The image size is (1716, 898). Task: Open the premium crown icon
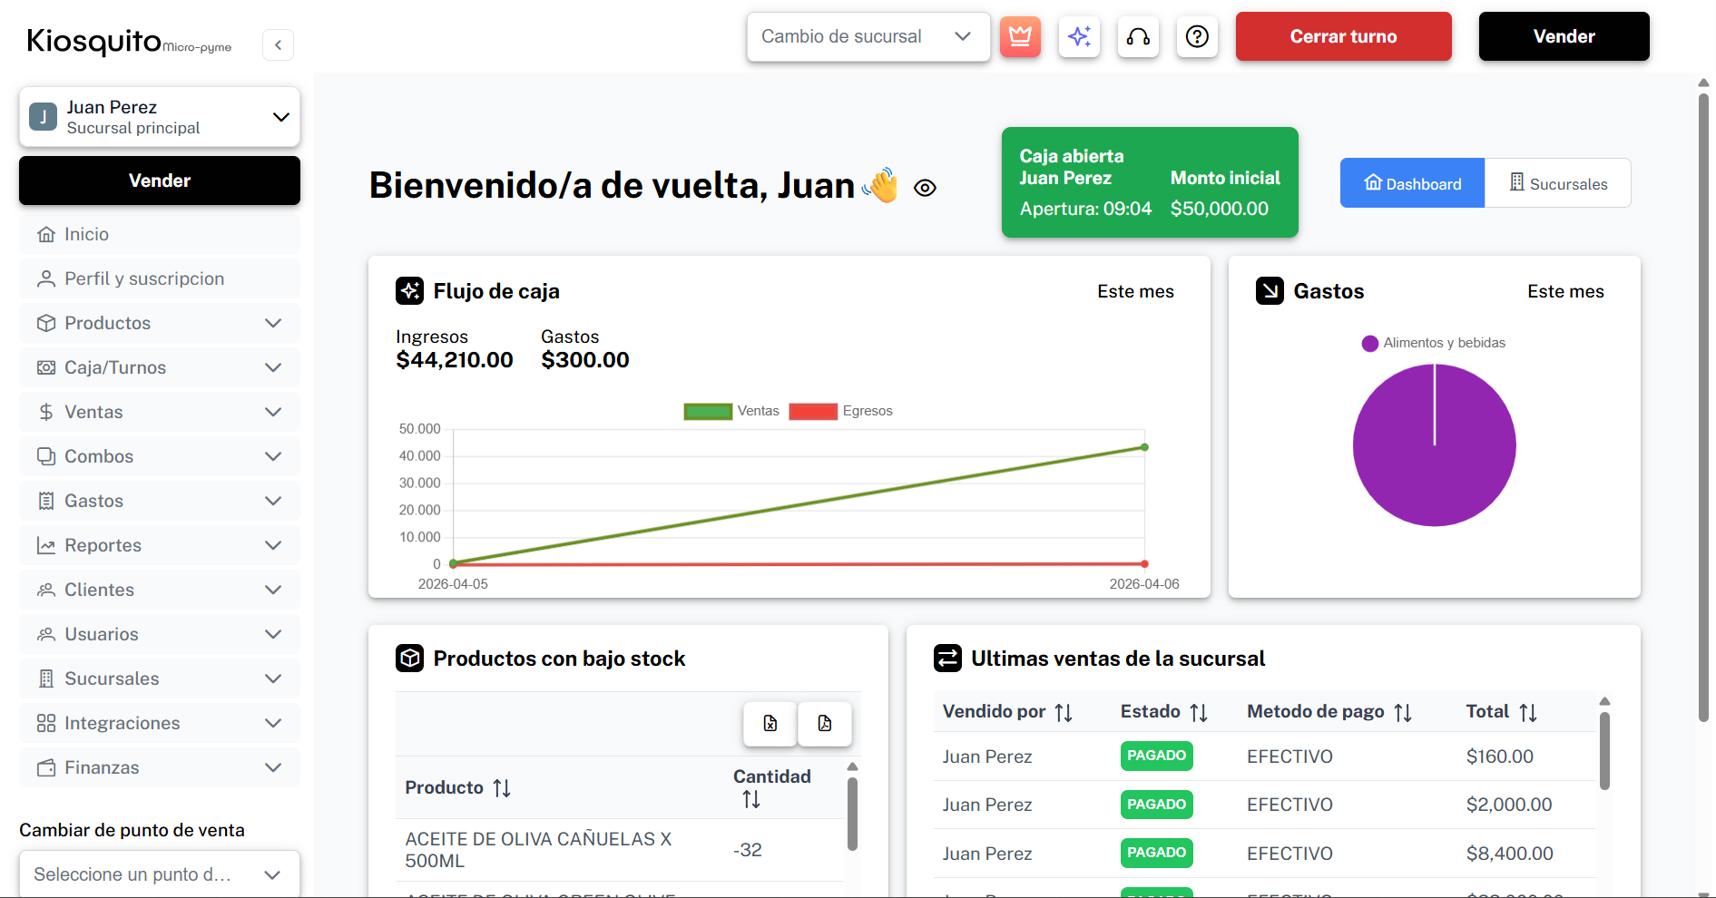coord(1020,36)
